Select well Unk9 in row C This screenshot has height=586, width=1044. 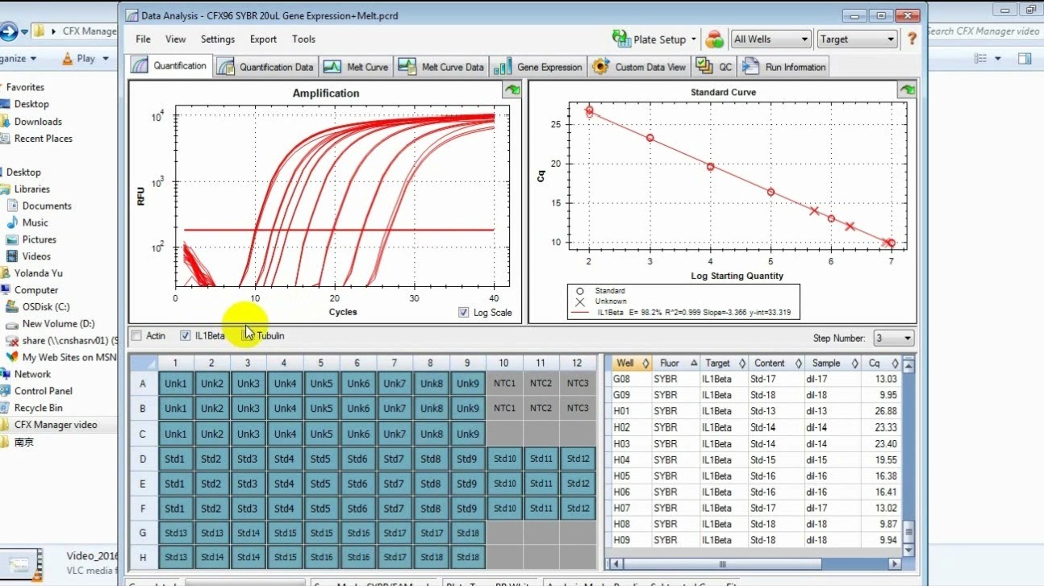click(468, 434)
